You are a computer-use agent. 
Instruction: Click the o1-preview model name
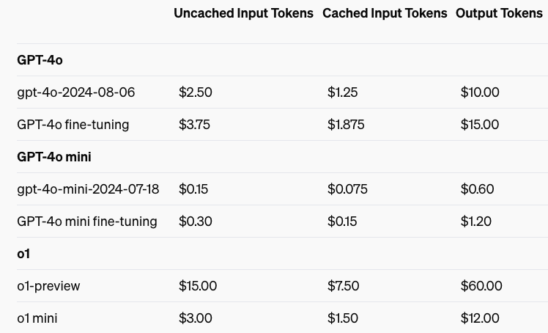click(48, 286)
